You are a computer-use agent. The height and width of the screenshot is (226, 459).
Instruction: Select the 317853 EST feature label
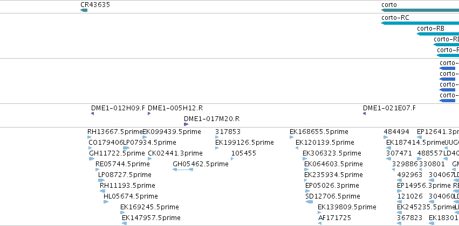click(x=228, y=132)
